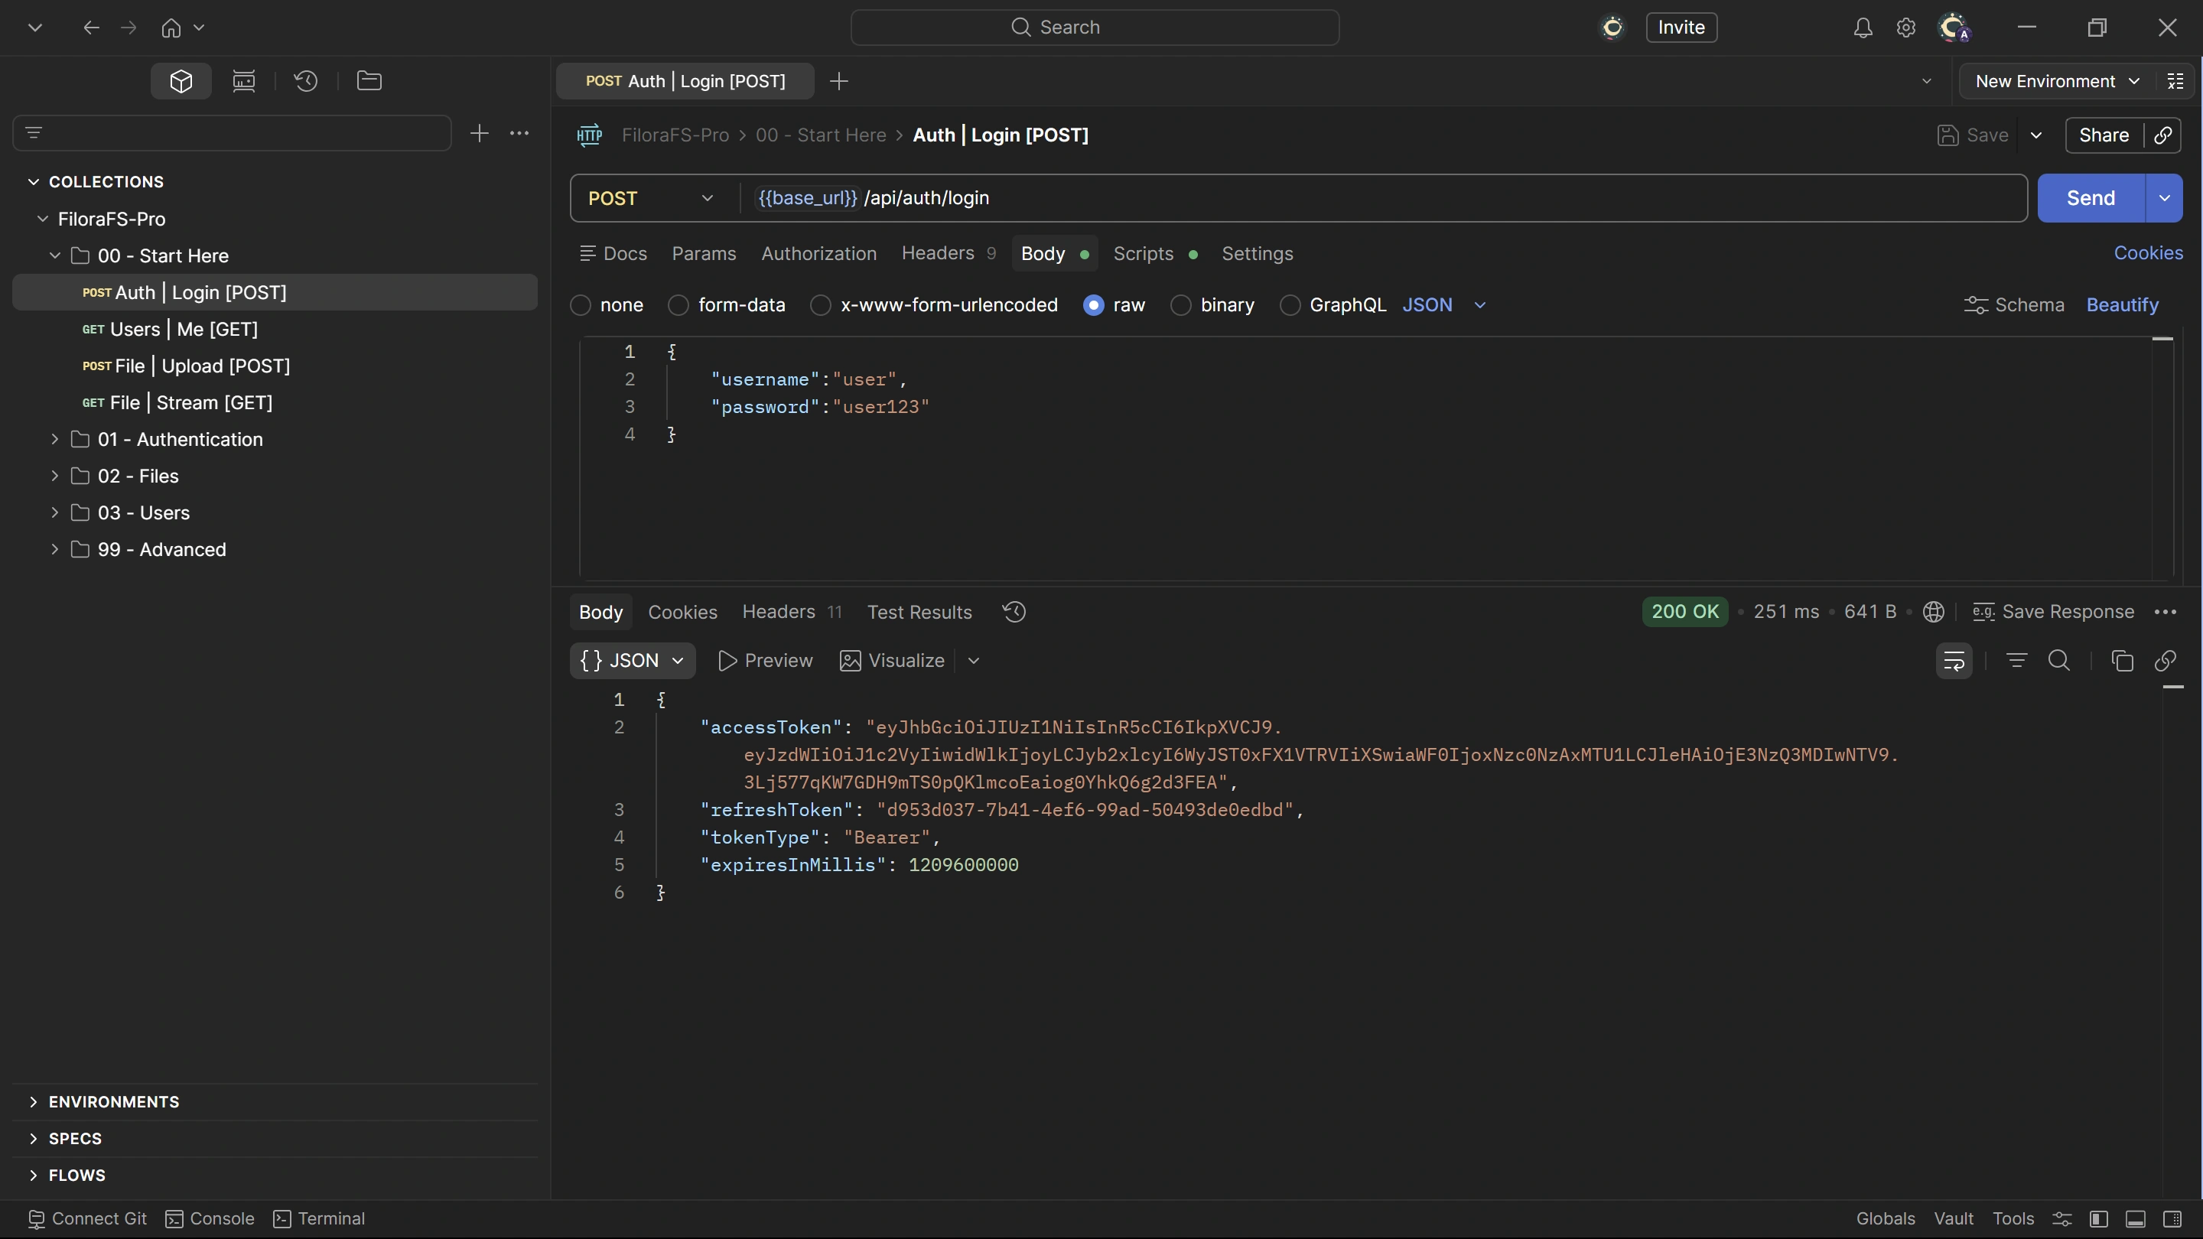Image resolution: width=2203 pixels, height=1239 pixels.
Task: Click the notifications bell icon
Action: click(x=1863, y=28)
